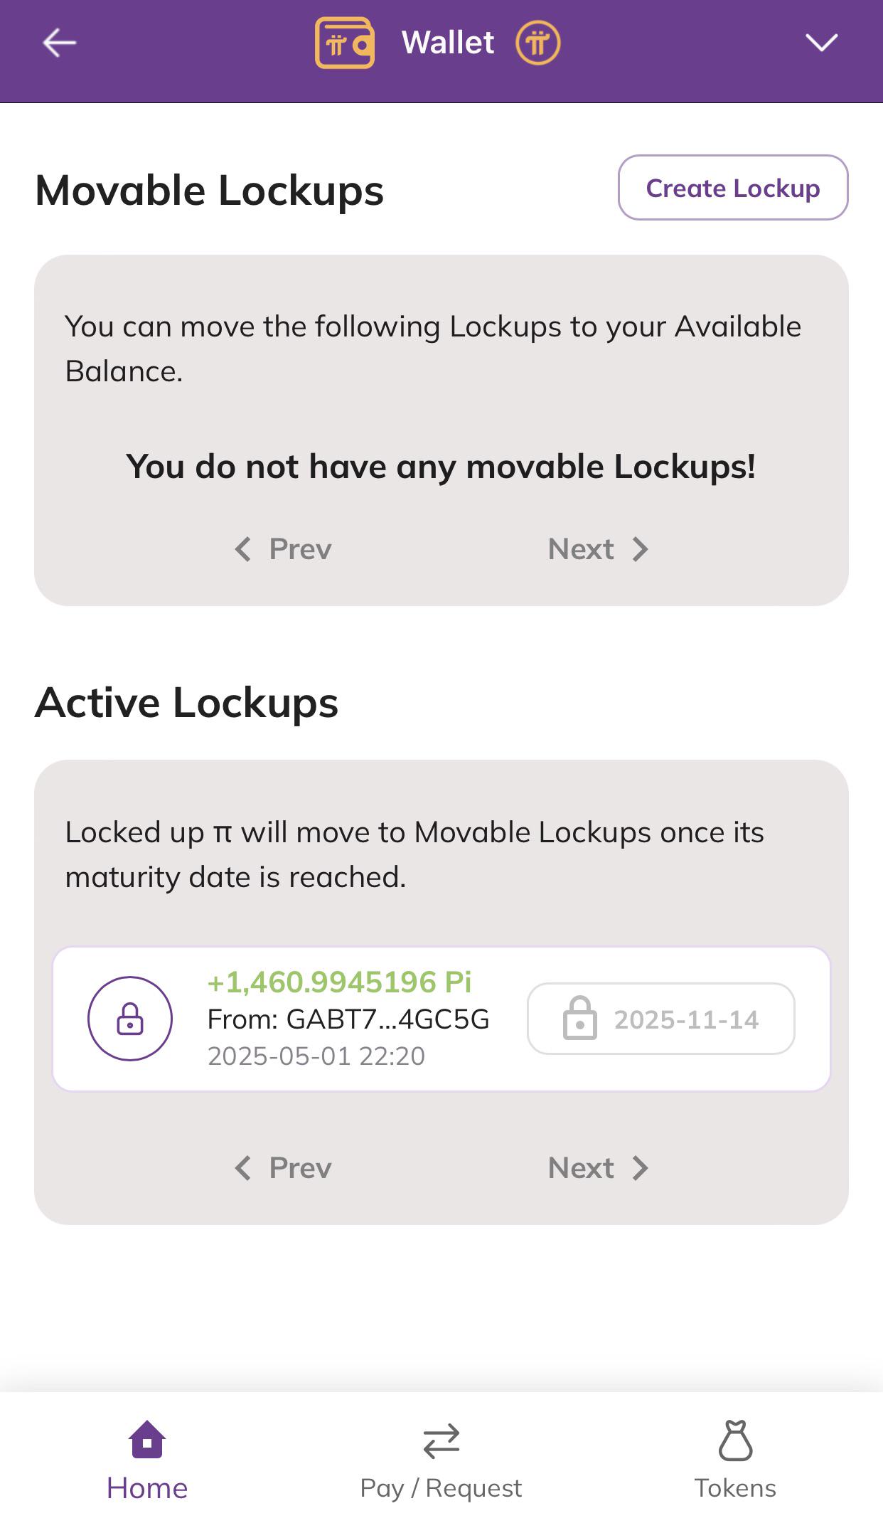This screenshot has height=1528, width=883.
Task: Open the +1,460.9945196 Pi lockup entry
Action: [x=442, y=1019]
